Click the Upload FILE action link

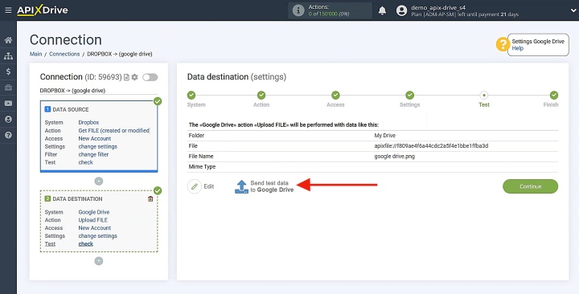point(93,220)
